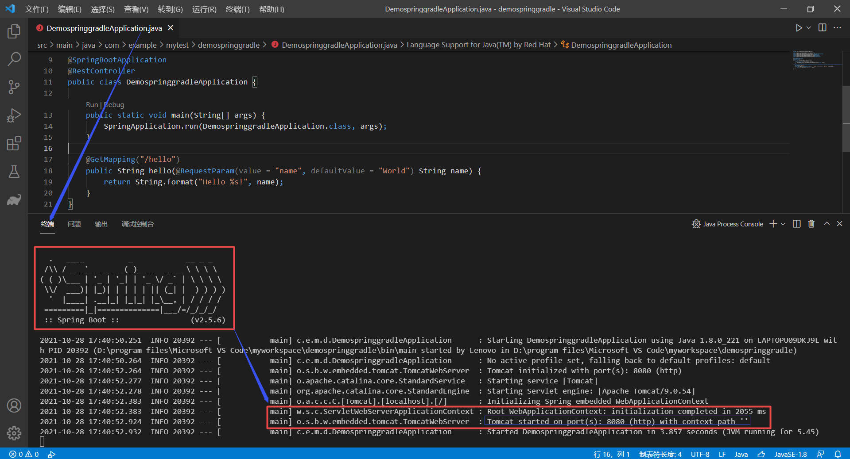Viewport: 850px width, 459px height.
Task: Click line number 18 in gutter
Action: [48, 171]
